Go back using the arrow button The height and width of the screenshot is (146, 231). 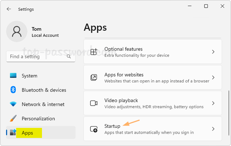tap(9, 9)
